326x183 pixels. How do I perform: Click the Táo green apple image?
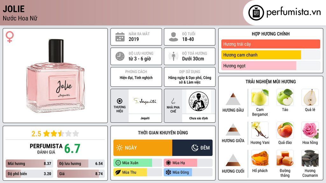point(285,97)
